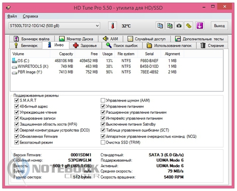Click the second green copy icon

point(170,26)
